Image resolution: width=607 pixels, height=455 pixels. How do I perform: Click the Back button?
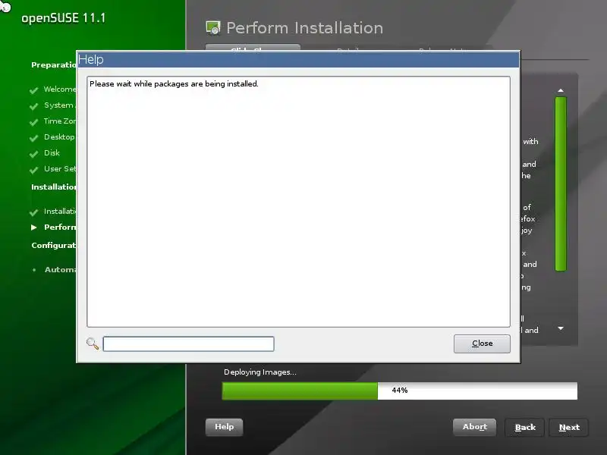tap(525, 428)
